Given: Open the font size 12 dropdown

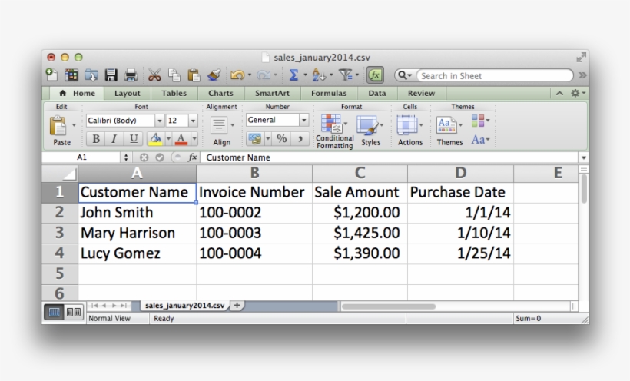Looking at the screenshot, I should [194, 121].
